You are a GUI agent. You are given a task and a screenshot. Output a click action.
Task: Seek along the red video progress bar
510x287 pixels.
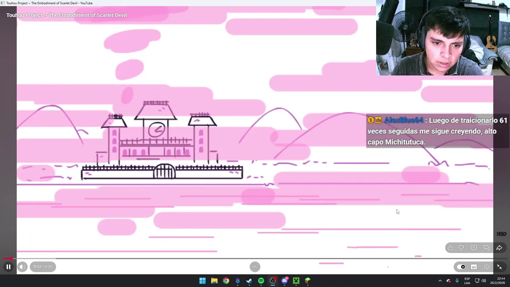255,259
